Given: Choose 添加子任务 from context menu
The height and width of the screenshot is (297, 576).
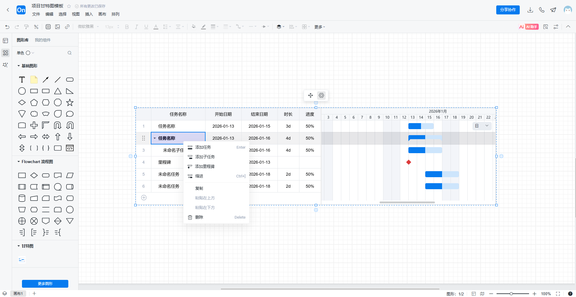Looking at the screenshot, I should pos(205,157).
